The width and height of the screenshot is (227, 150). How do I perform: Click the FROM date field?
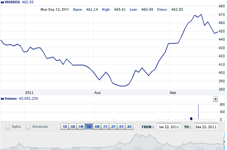169,127
